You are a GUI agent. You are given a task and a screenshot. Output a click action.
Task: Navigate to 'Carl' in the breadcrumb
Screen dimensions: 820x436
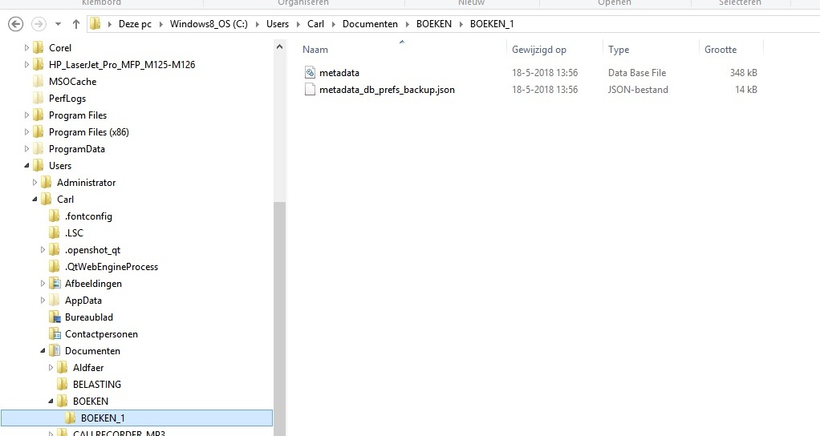tap(316, 24)
